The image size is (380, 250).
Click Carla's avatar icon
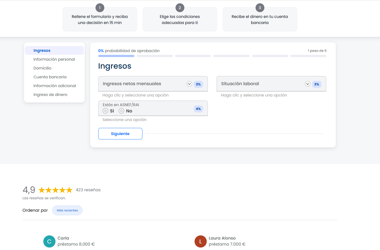pos(49,241)
